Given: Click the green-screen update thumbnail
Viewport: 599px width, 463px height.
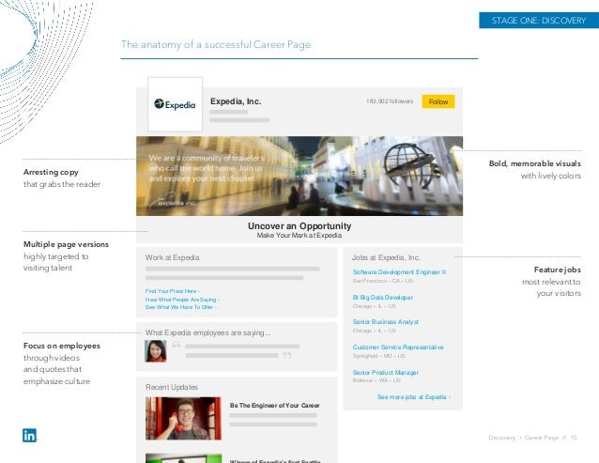Looking at the screenshot, I should click(x=183, y=458).
